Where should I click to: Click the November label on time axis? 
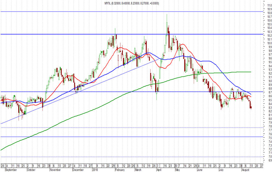coord(55,170)
